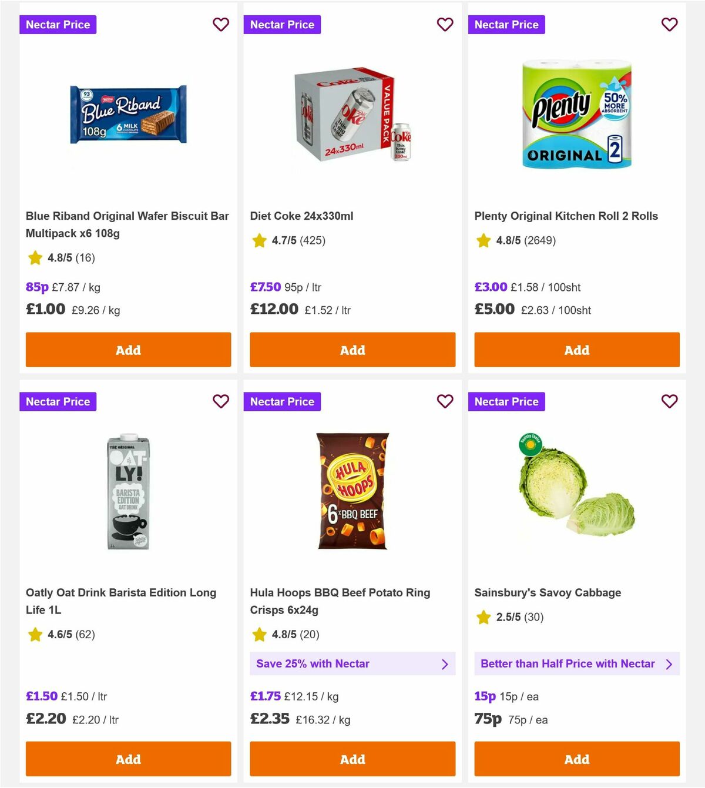
Task: Click the star icon beside the Oatly rating
Action: [35, 635]
